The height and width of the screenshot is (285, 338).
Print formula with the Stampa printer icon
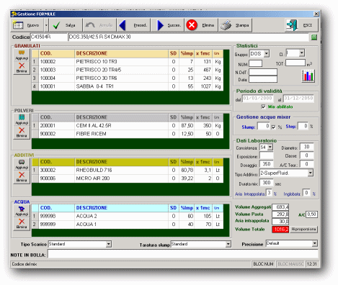pyautogui.click(x=226, y=25)
